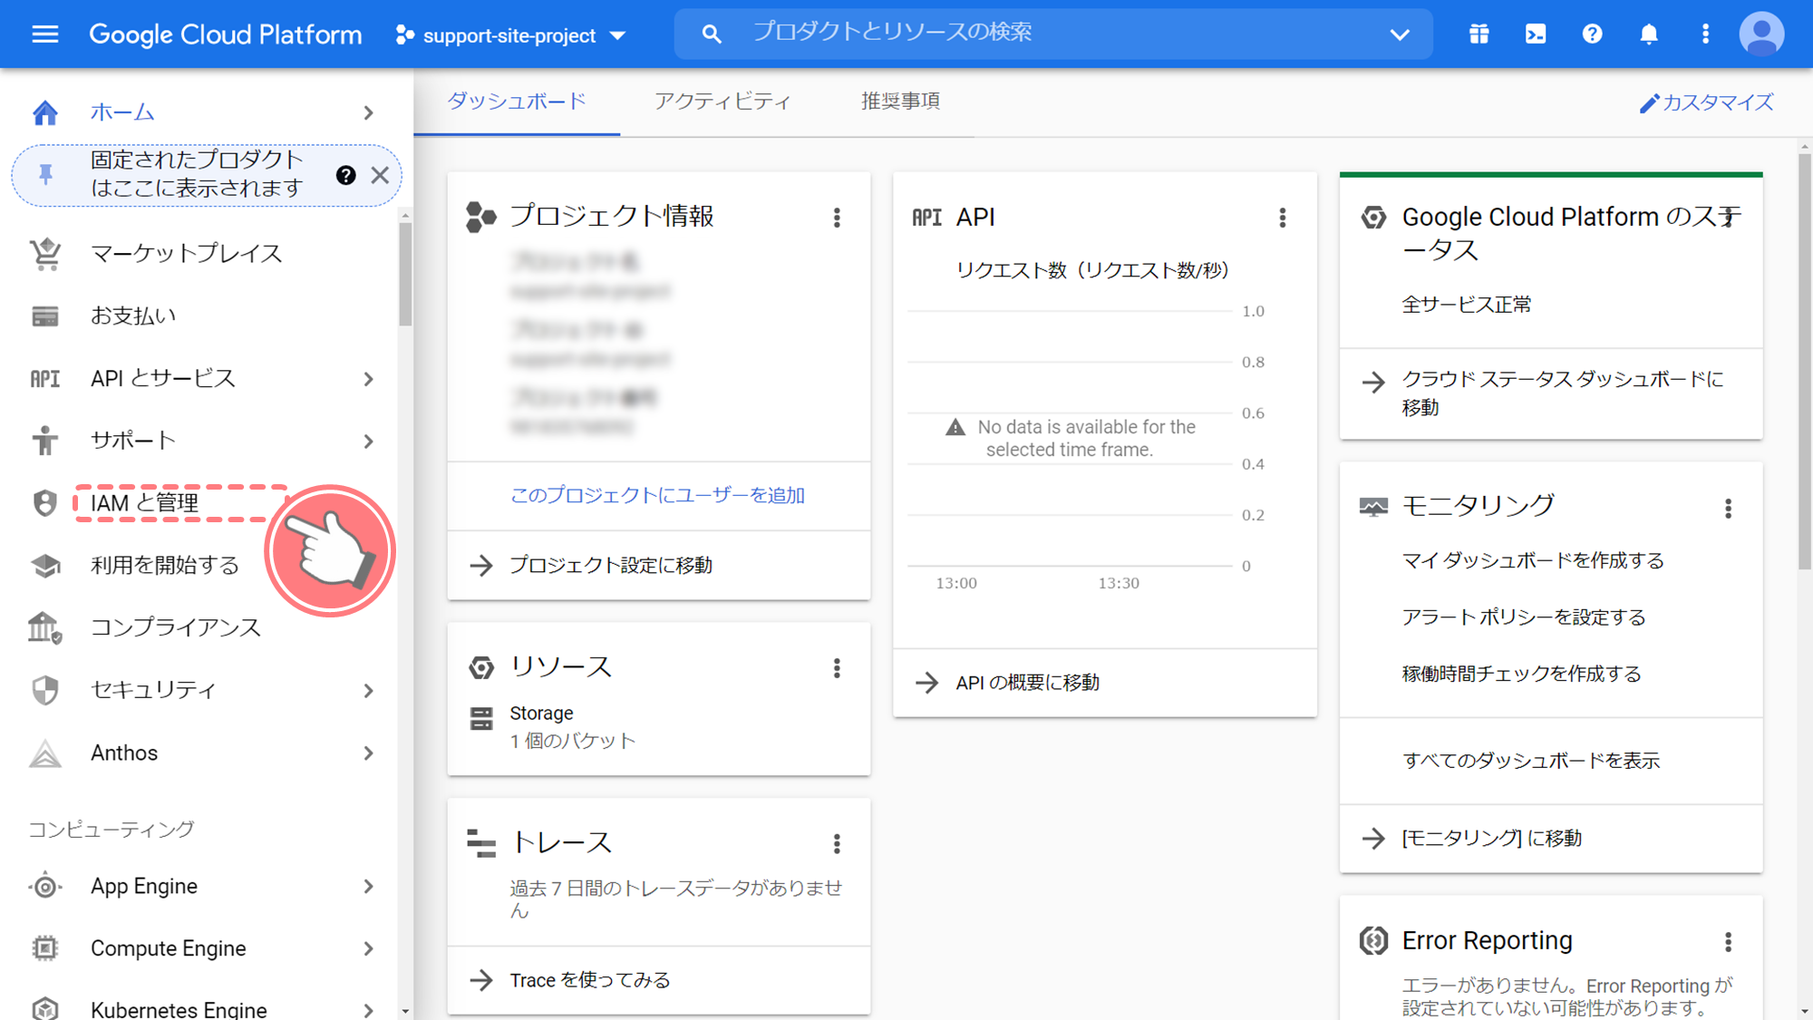Open お支払い in the sidebar
The height and width of the screenshot is (1020, 1813).
(133, 316)
